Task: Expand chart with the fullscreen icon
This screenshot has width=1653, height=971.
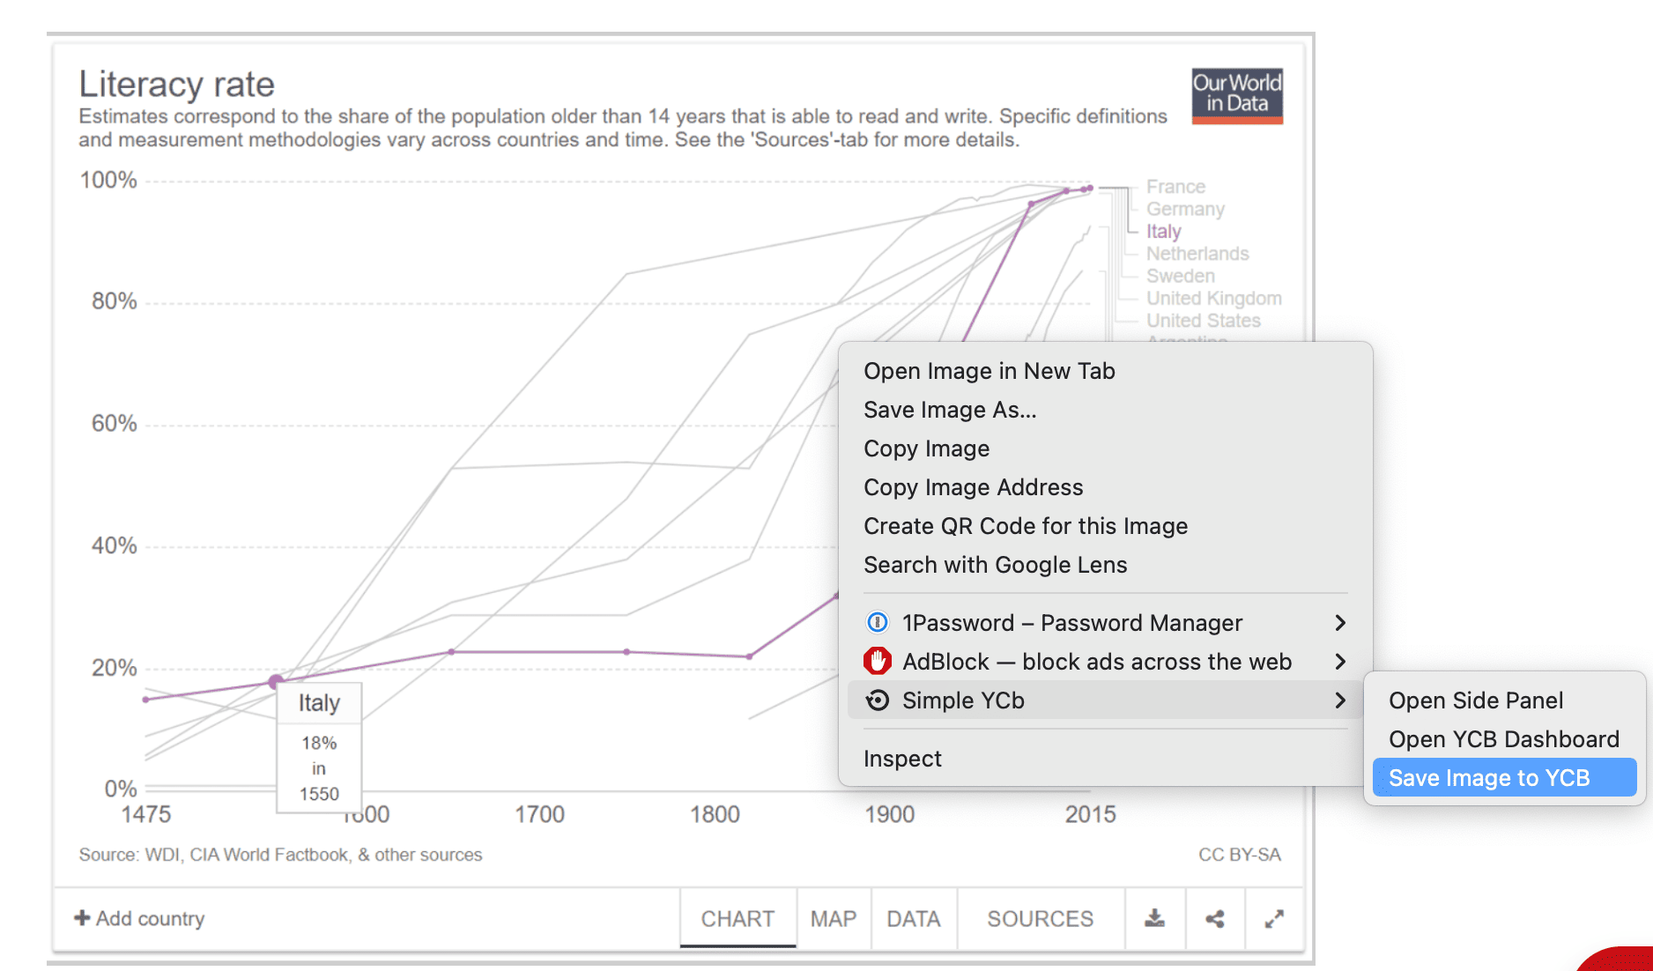Action: (1274, 919)
